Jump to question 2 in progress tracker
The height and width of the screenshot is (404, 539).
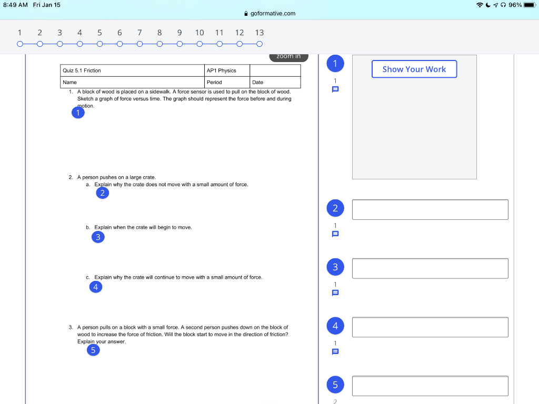(x=40, y=44)
